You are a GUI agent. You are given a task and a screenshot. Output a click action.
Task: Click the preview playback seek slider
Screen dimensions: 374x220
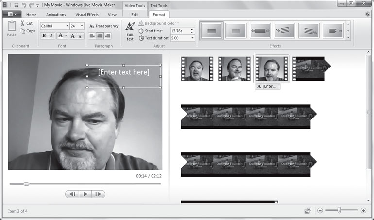(26, 184)
